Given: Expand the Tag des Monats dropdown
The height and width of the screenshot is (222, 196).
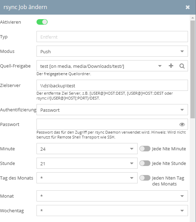Looking at the screenshot, I should 132,178.
